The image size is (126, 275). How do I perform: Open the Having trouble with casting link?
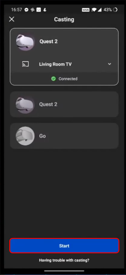(64, 260)
